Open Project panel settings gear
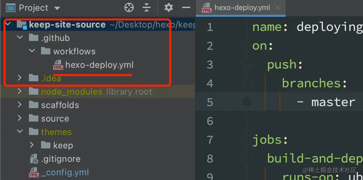The width and height of the screenshot is (363, 180). [169, 8]
